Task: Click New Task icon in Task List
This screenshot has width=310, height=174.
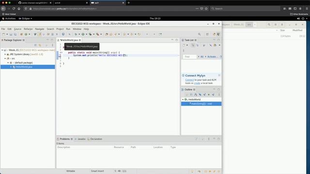Action: click(184, 45)
